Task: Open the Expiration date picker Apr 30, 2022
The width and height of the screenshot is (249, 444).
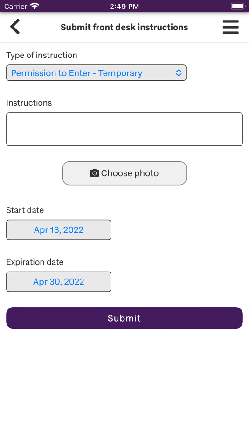Action: click(x=59, y=281)
